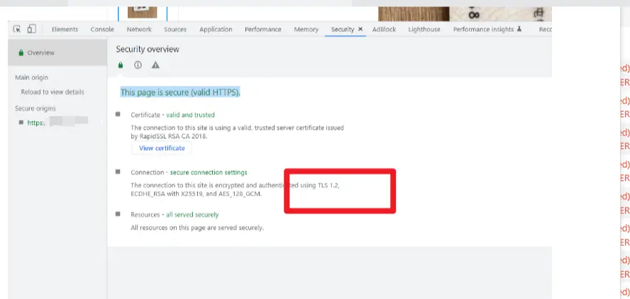Screen dimensions: 630x299
Task: Click the View certificate button
Action: click(162, 148)
